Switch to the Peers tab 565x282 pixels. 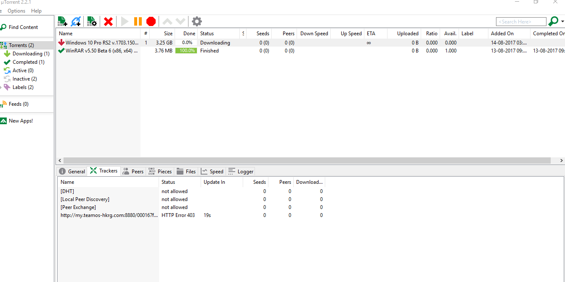133,171
